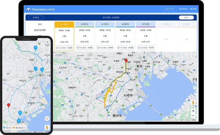Click the 5件/5件 delivery count

(105, 42)
